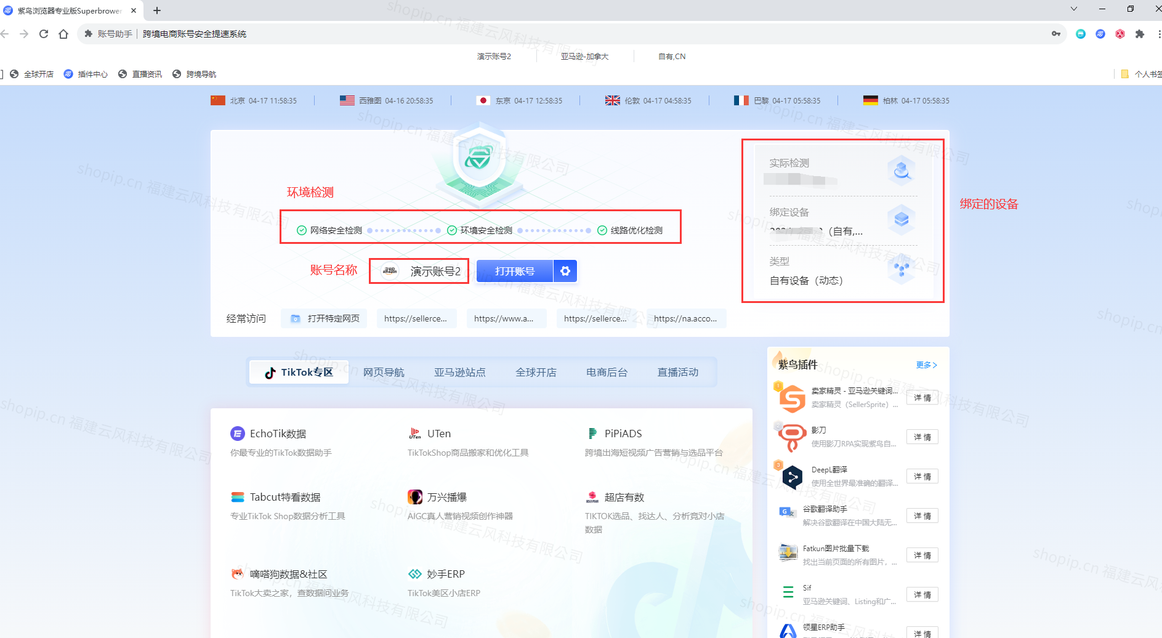The image size is (1162, 638).
Task: Open the 跨境导航 bookmark
Action: tap(195, 74)
